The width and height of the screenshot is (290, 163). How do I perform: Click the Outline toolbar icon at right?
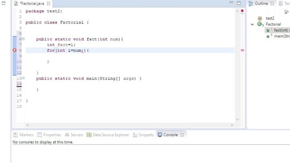point(286,12)
